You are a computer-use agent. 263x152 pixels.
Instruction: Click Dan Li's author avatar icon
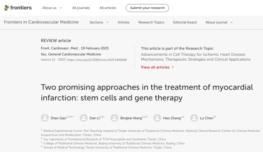84,118
